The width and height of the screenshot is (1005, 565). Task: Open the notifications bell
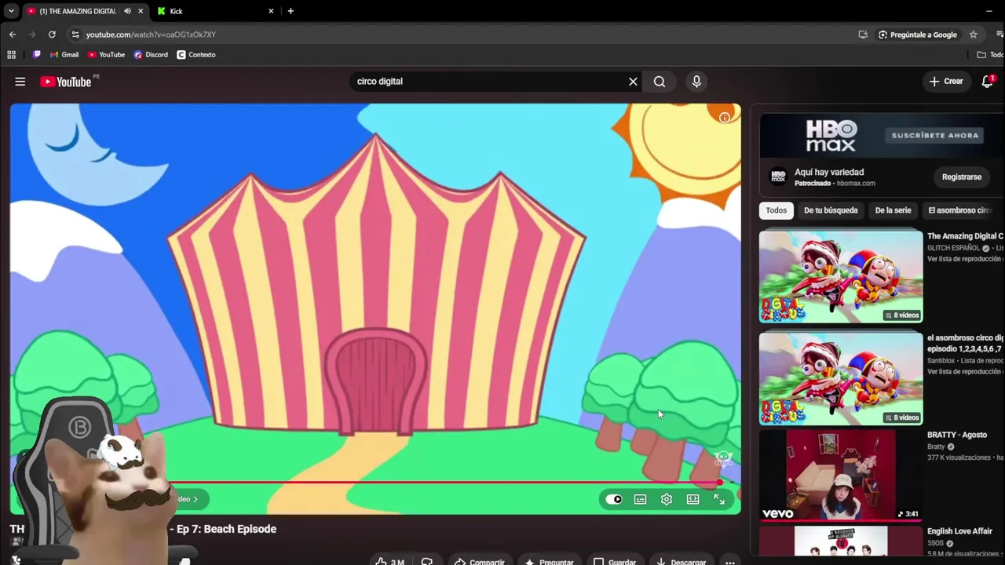[x=988, y=82]
